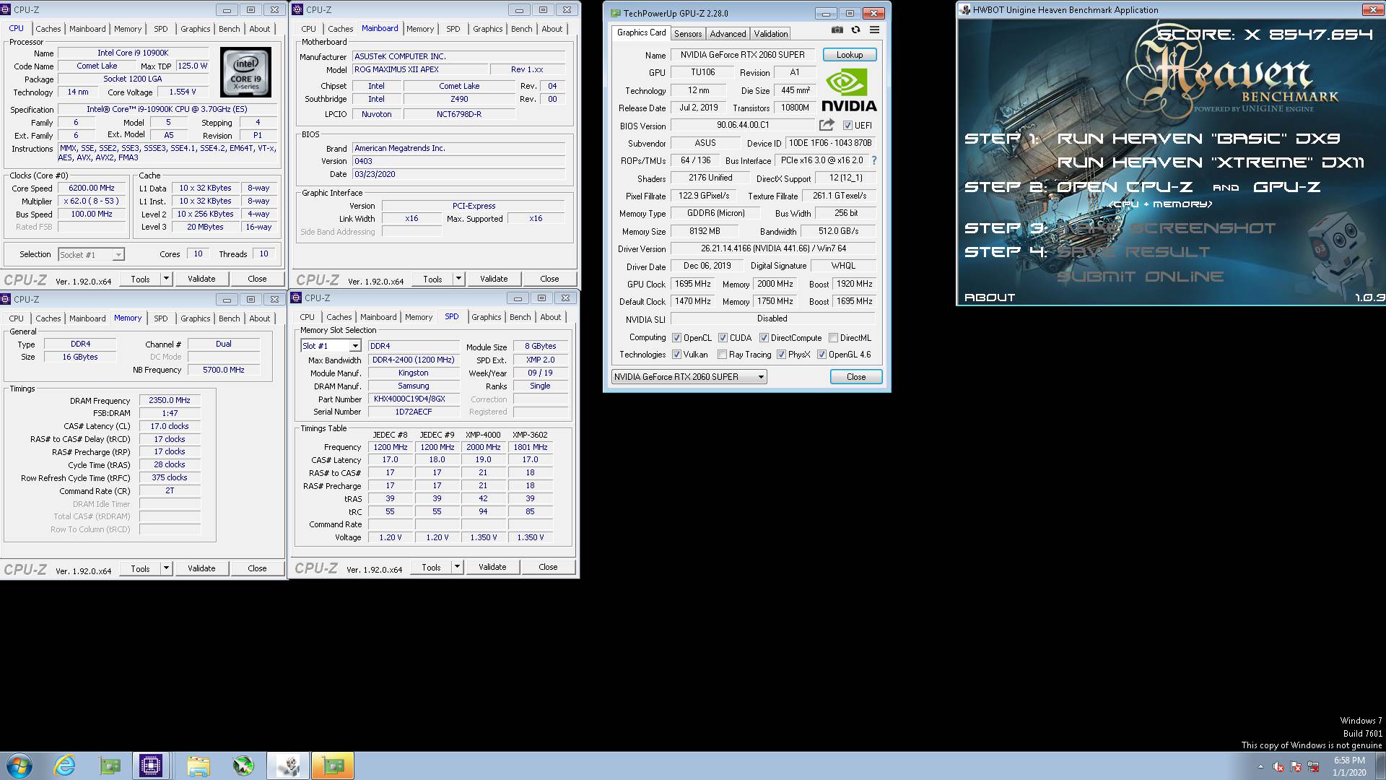Click the GPU-Z refresh icon

(855, 30)
